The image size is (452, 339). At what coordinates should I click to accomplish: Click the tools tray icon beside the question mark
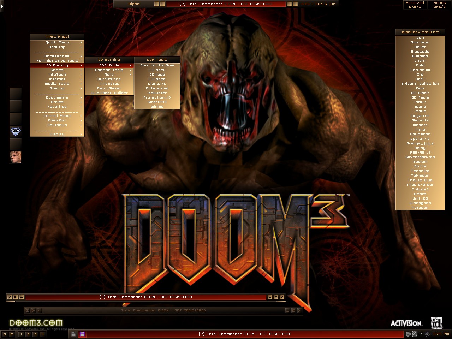(x=414, y=334)
